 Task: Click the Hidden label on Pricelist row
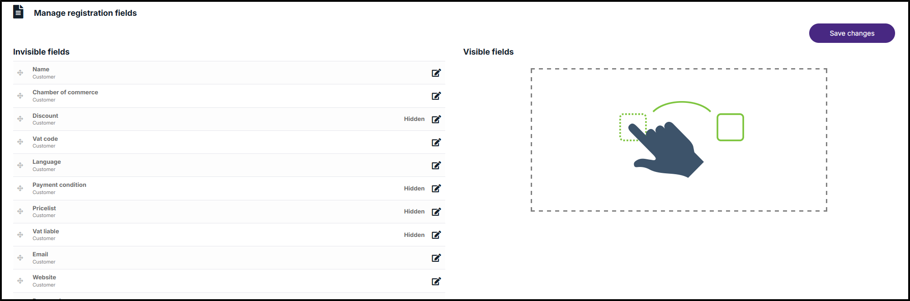click(414, 211)
